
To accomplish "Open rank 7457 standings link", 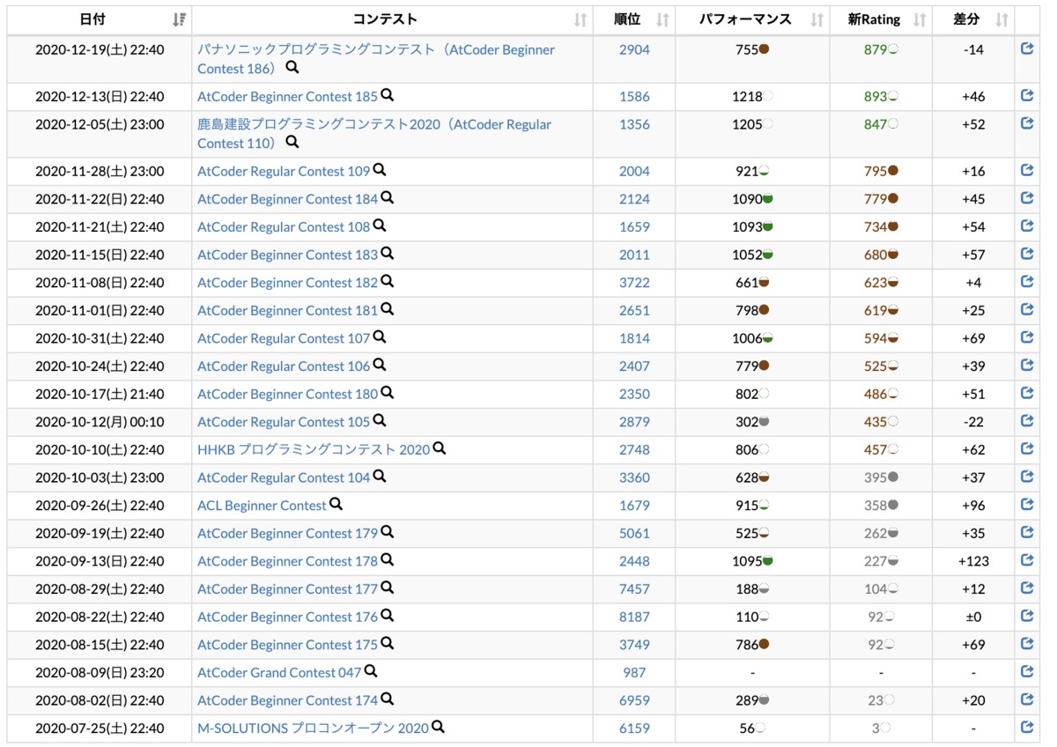I will [634, 589].
